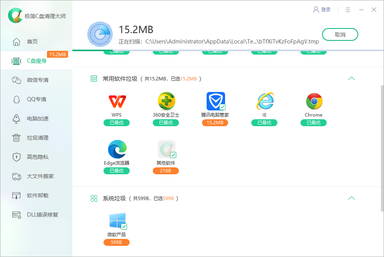The image size is (384, 257).
Task: Click the Chrome browser icon
Action: pos(313,101)
